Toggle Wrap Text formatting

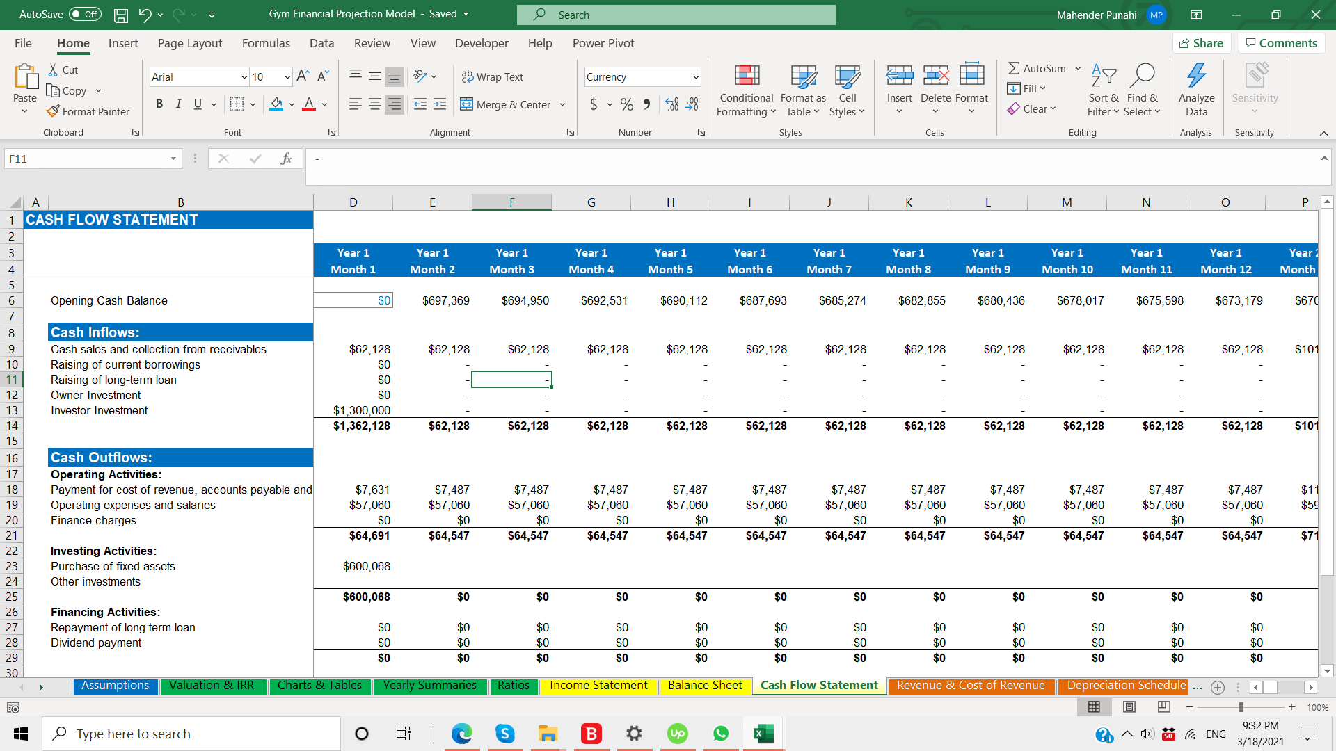[x=492, y=76]
